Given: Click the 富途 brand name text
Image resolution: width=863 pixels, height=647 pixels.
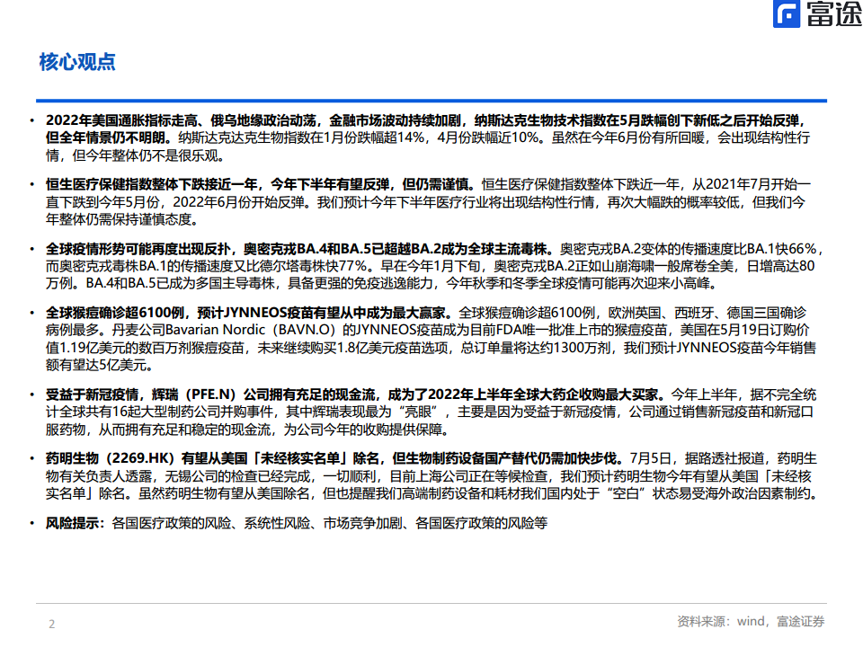Looking at the screenshot, I should [x=834, y=13].
